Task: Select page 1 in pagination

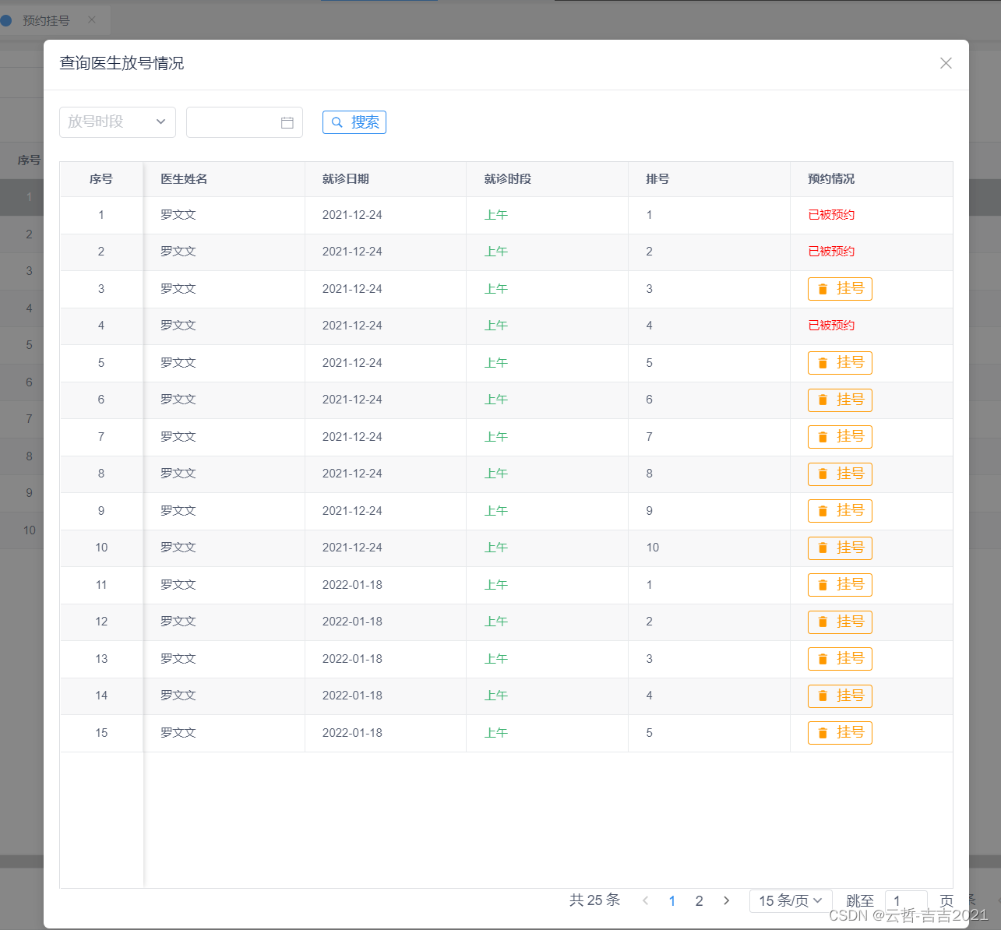Action: [x=672, y=901]
